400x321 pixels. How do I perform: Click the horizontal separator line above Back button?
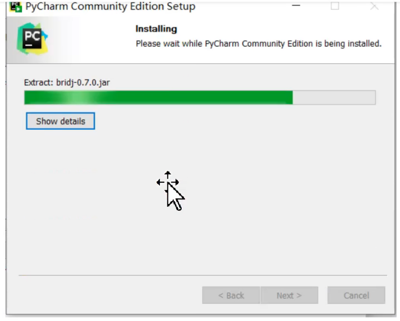pos(203,275)
